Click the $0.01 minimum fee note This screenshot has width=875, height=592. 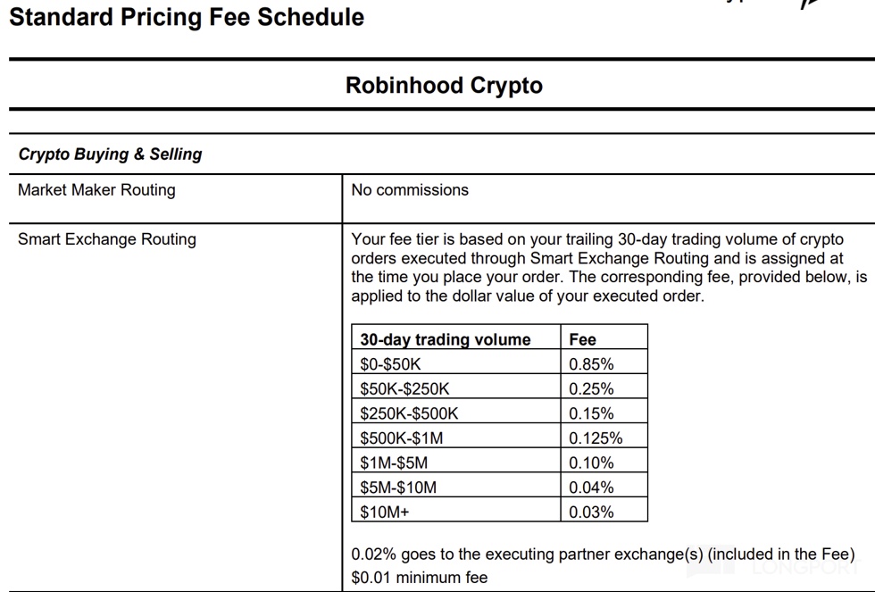(420, 578)
